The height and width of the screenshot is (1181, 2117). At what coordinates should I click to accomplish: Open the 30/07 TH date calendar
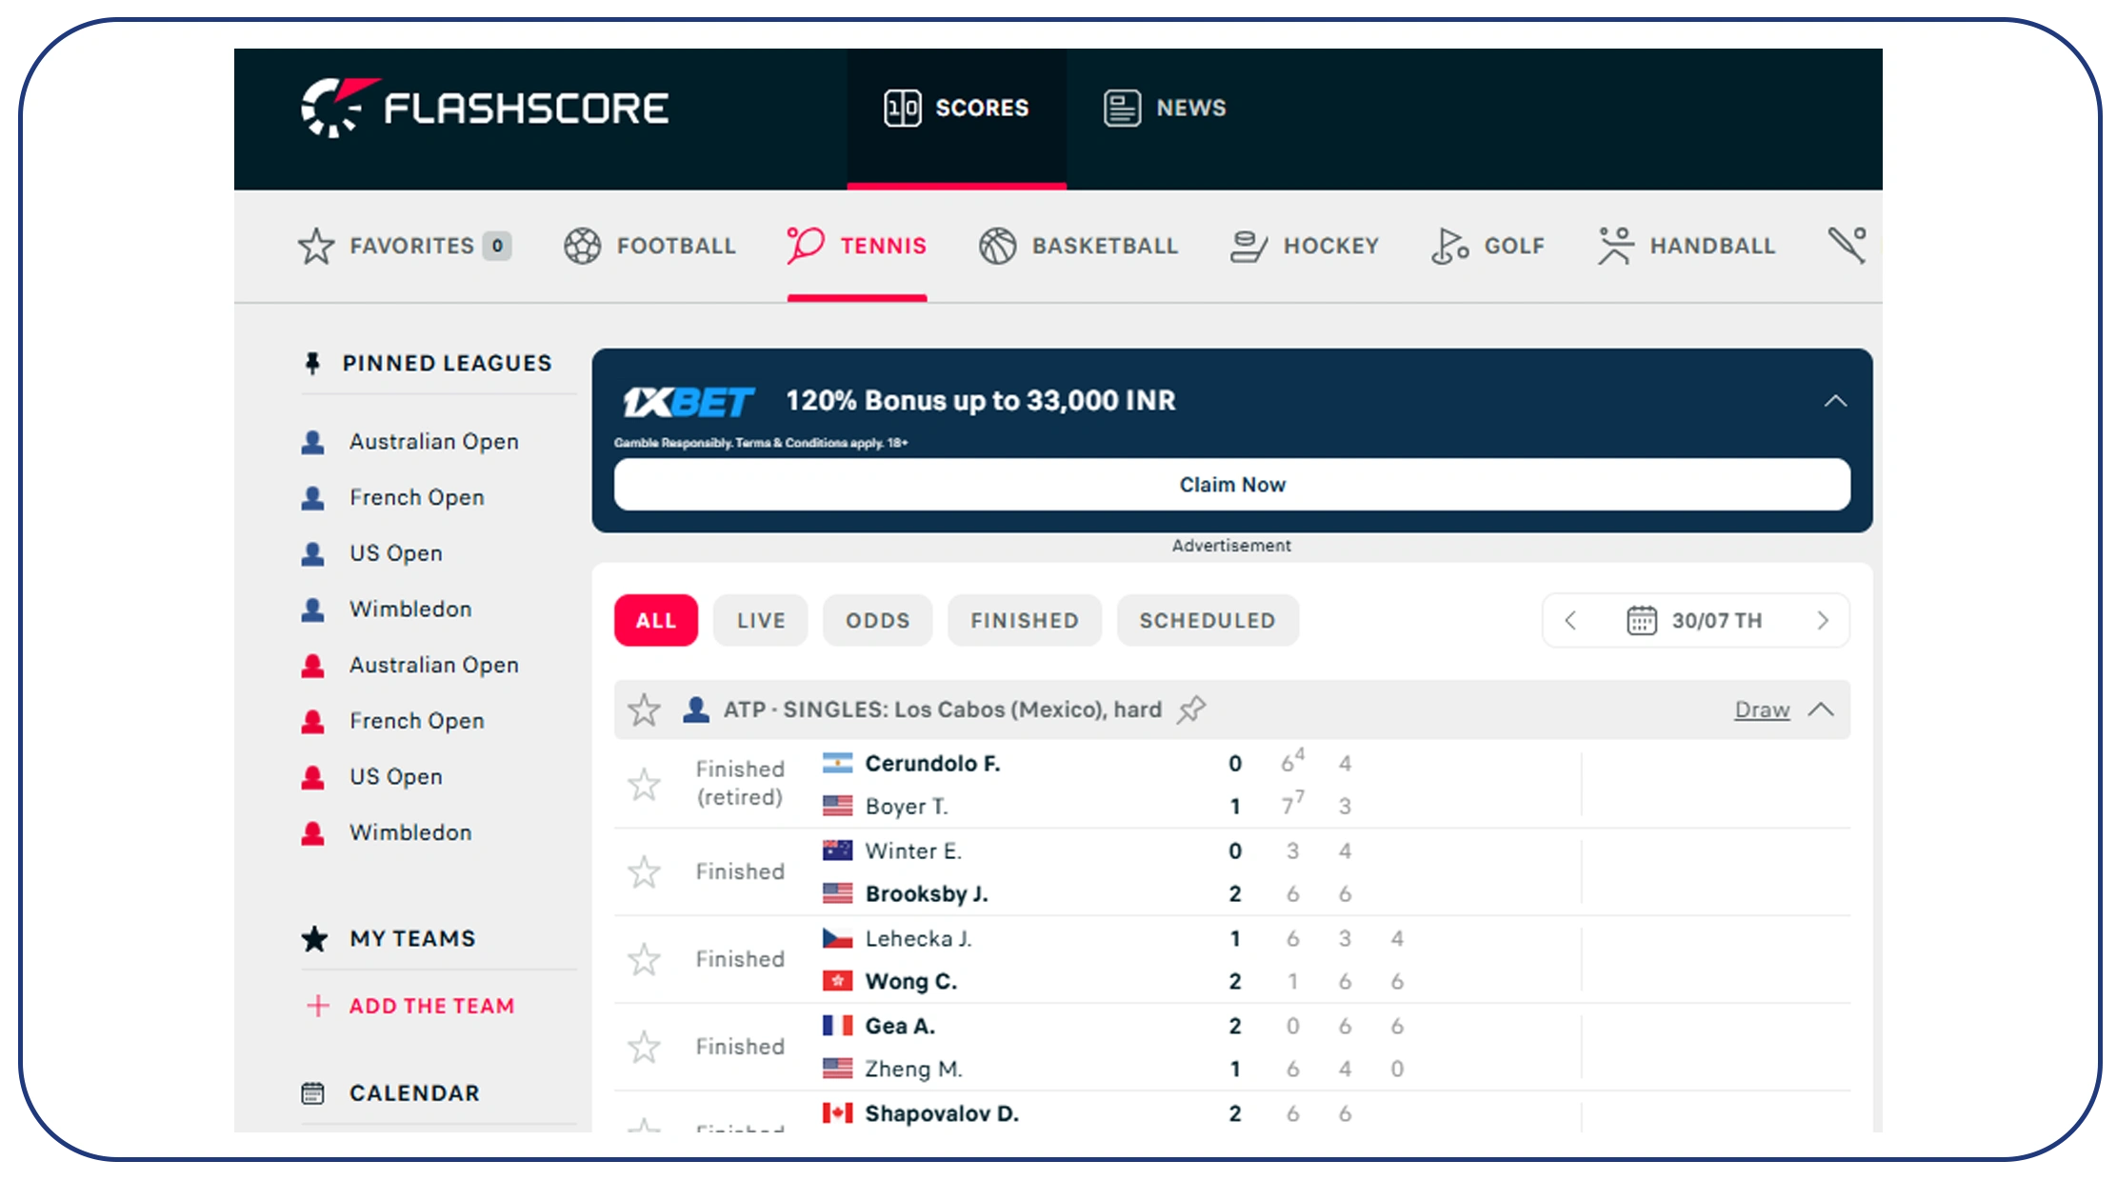click(1694, 621)
